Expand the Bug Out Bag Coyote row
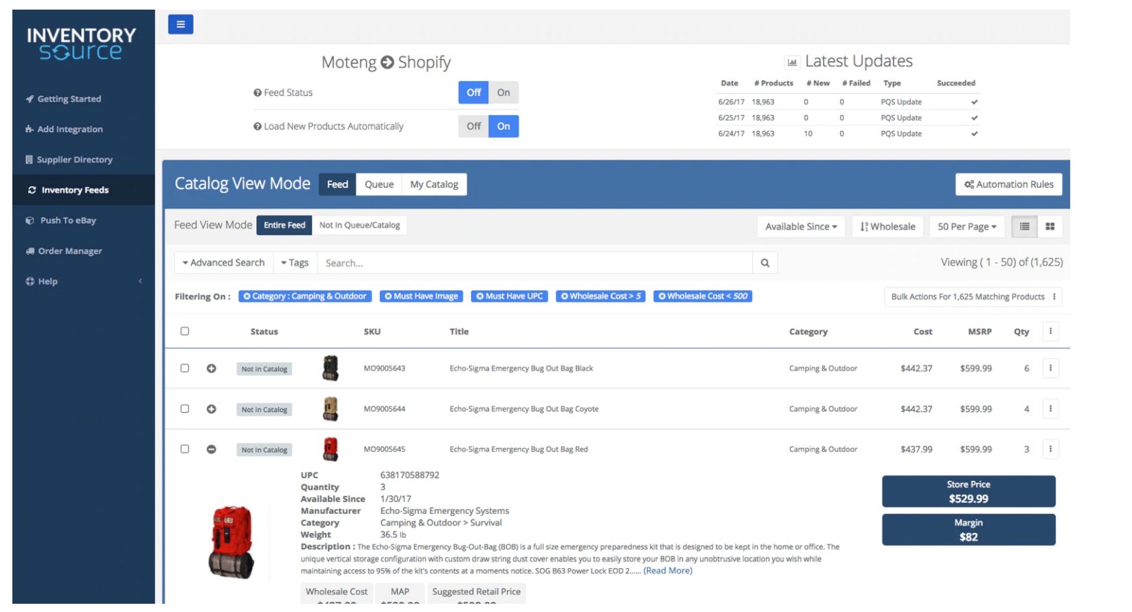 coord(212,409)
